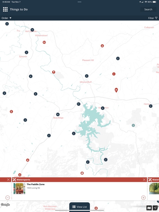
Task: Select the 3 cluster in top-left corner
Action: pos(7,24)
